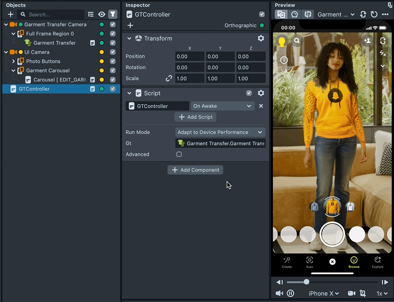The image size is (394, 302).
Task: Expand the Photo Buttons tree item
Action: pos(14,62)
